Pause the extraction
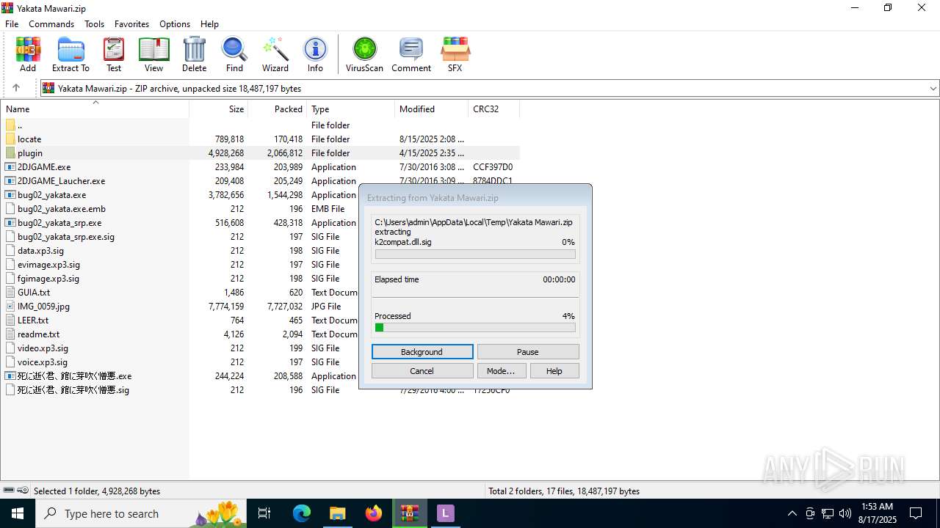 click(x=528, y=352)
